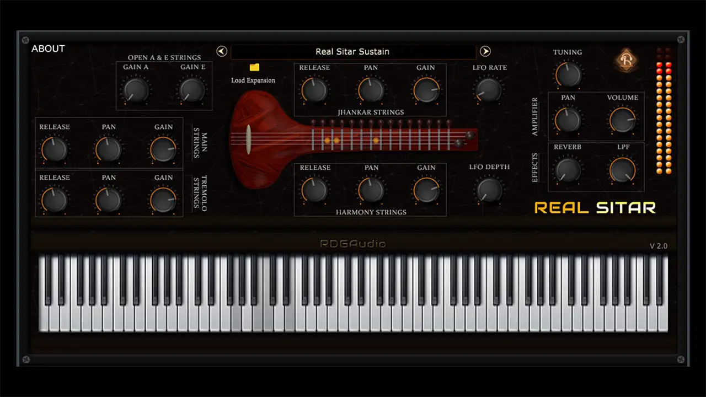
Task: Click the Harmony Strings PAN knob
Action: [x=371, y=190]
